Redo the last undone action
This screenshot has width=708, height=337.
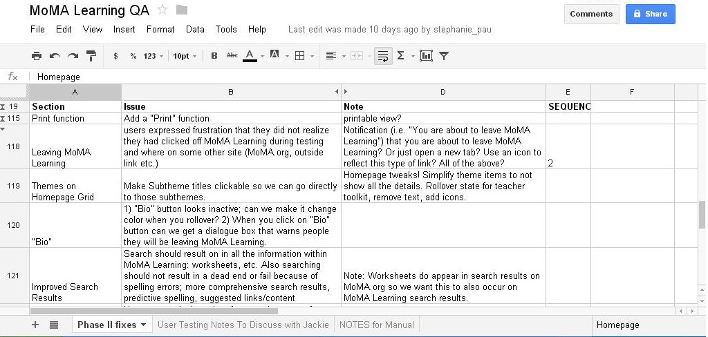(x=73, y=56)
